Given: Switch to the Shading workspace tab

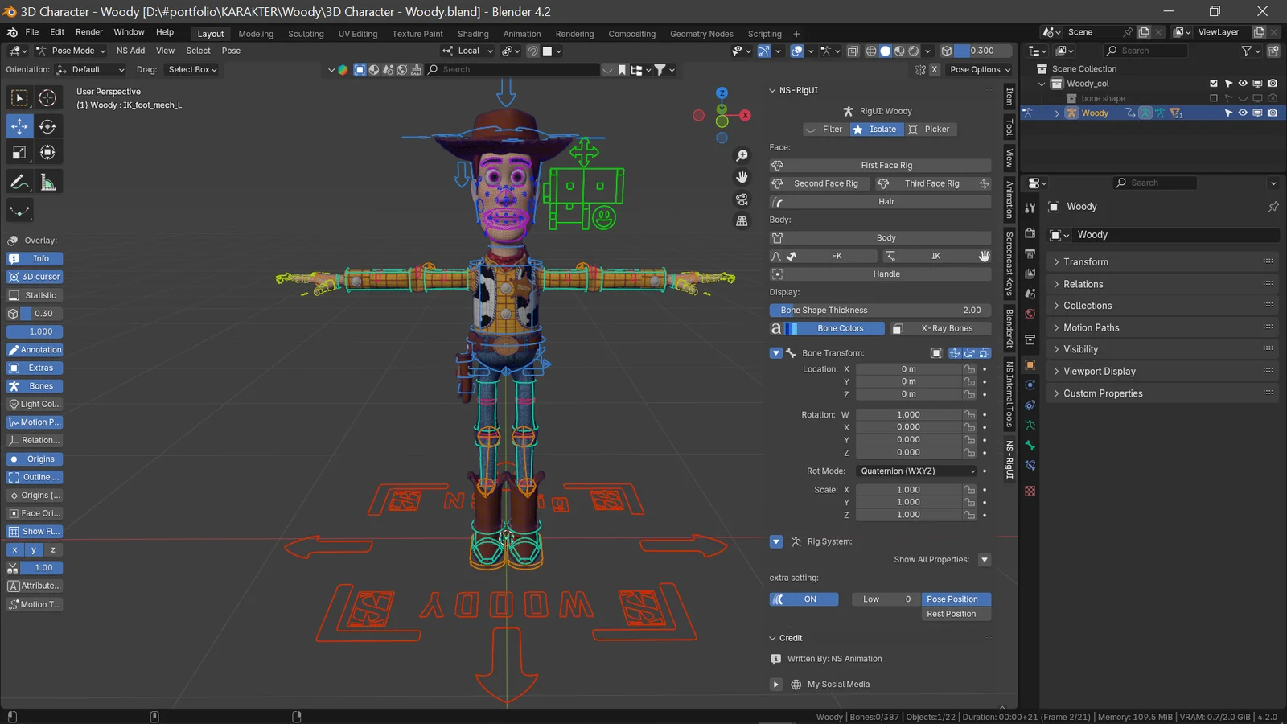Looking at the screenshot, I should (x=472, y=34).
